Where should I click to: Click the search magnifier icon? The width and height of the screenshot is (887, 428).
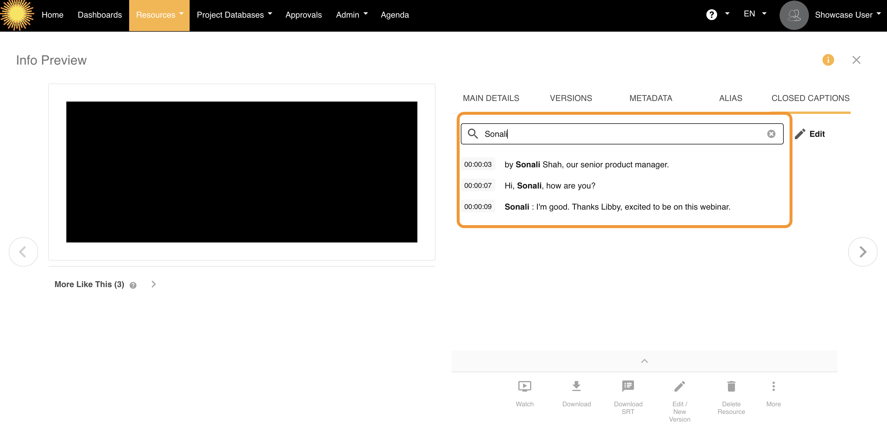[473, 134]
